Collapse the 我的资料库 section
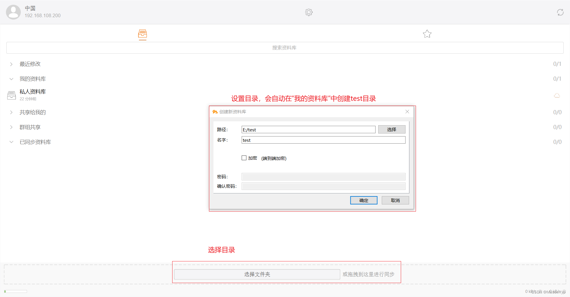This screenshot has width=570, height=297. 11,79
